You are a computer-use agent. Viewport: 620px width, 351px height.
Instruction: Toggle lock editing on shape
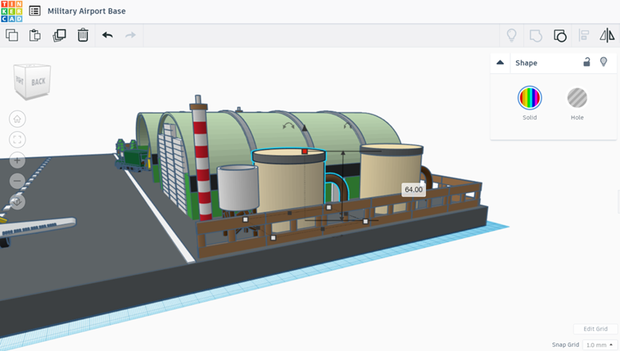[x=587, y=62]
